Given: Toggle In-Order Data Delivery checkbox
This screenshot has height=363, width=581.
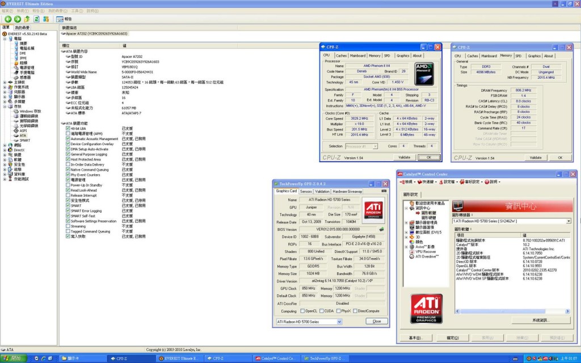Looking at the screenshot, I should pyautogui.click(x=68, y=164).
